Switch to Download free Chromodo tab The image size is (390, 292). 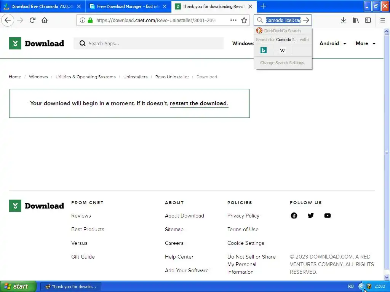pyautogui.click(x=42, y=6)
